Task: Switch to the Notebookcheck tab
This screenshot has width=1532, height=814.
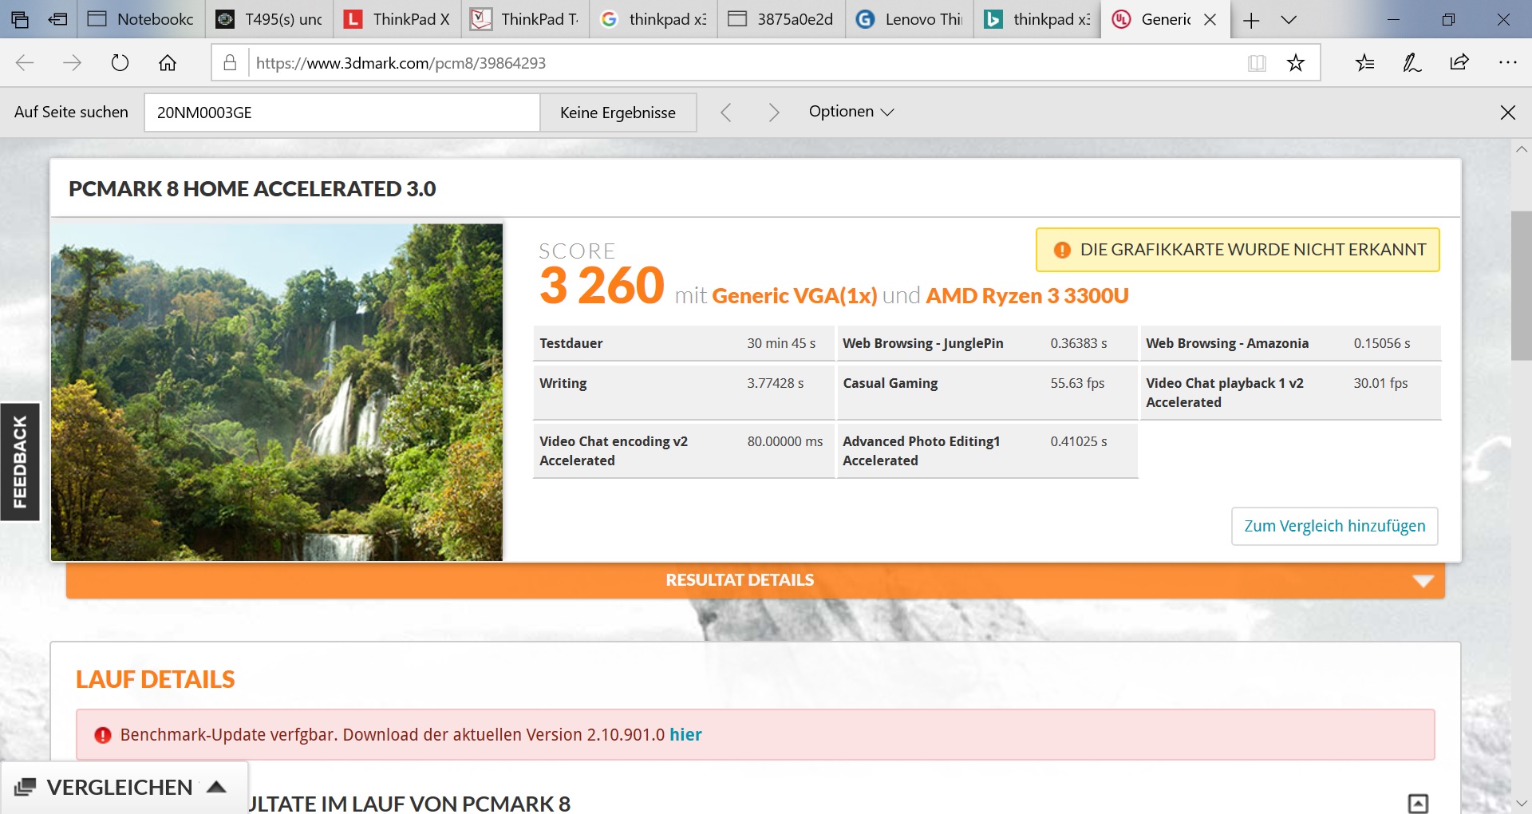Action: (x=141, y=19)
